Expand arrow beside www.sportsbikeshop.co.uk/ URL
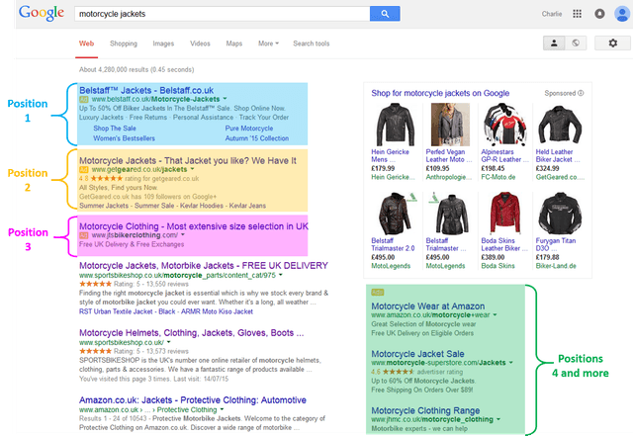 point(169,342)
